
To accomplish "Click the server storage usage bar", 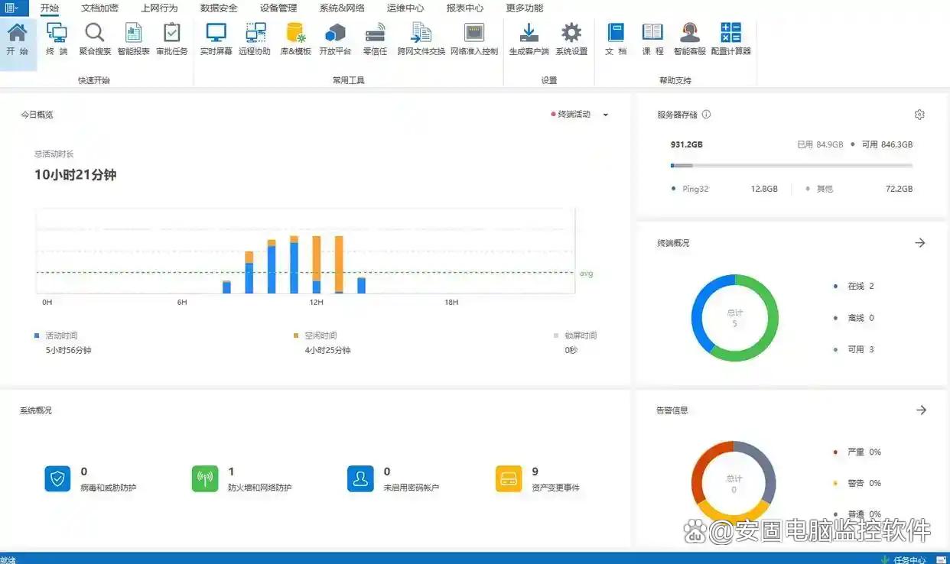I will click(791, 165).
